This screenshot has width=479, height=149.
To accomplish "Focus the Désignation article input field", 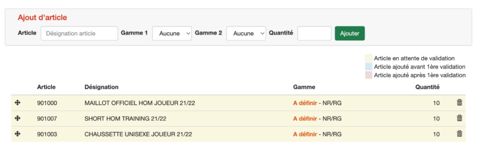I will click(x=79, y=33).
